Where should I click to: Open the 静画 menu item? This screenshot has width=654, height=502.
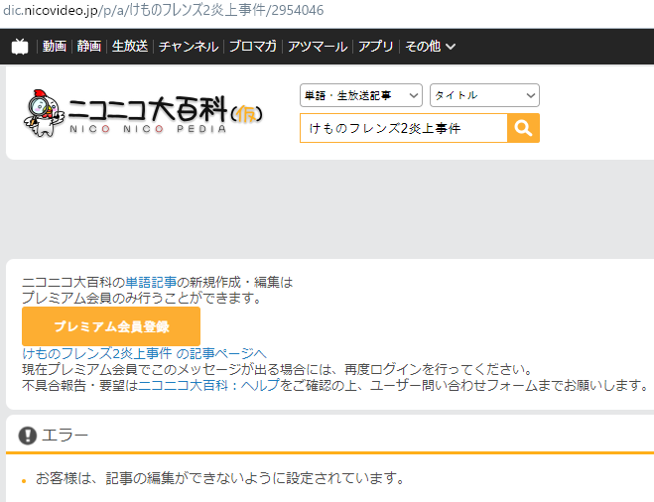click(89, 47)
